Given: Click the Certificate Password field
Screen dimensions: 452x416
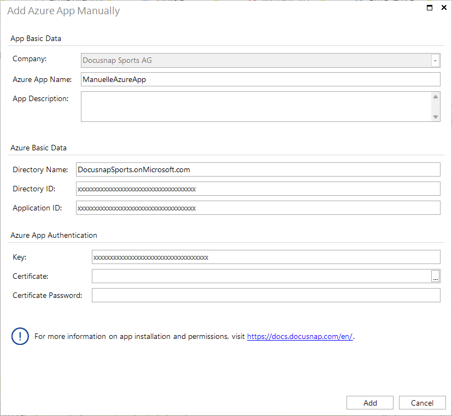Looking at the screenshot, I should [x=266, y=295].
